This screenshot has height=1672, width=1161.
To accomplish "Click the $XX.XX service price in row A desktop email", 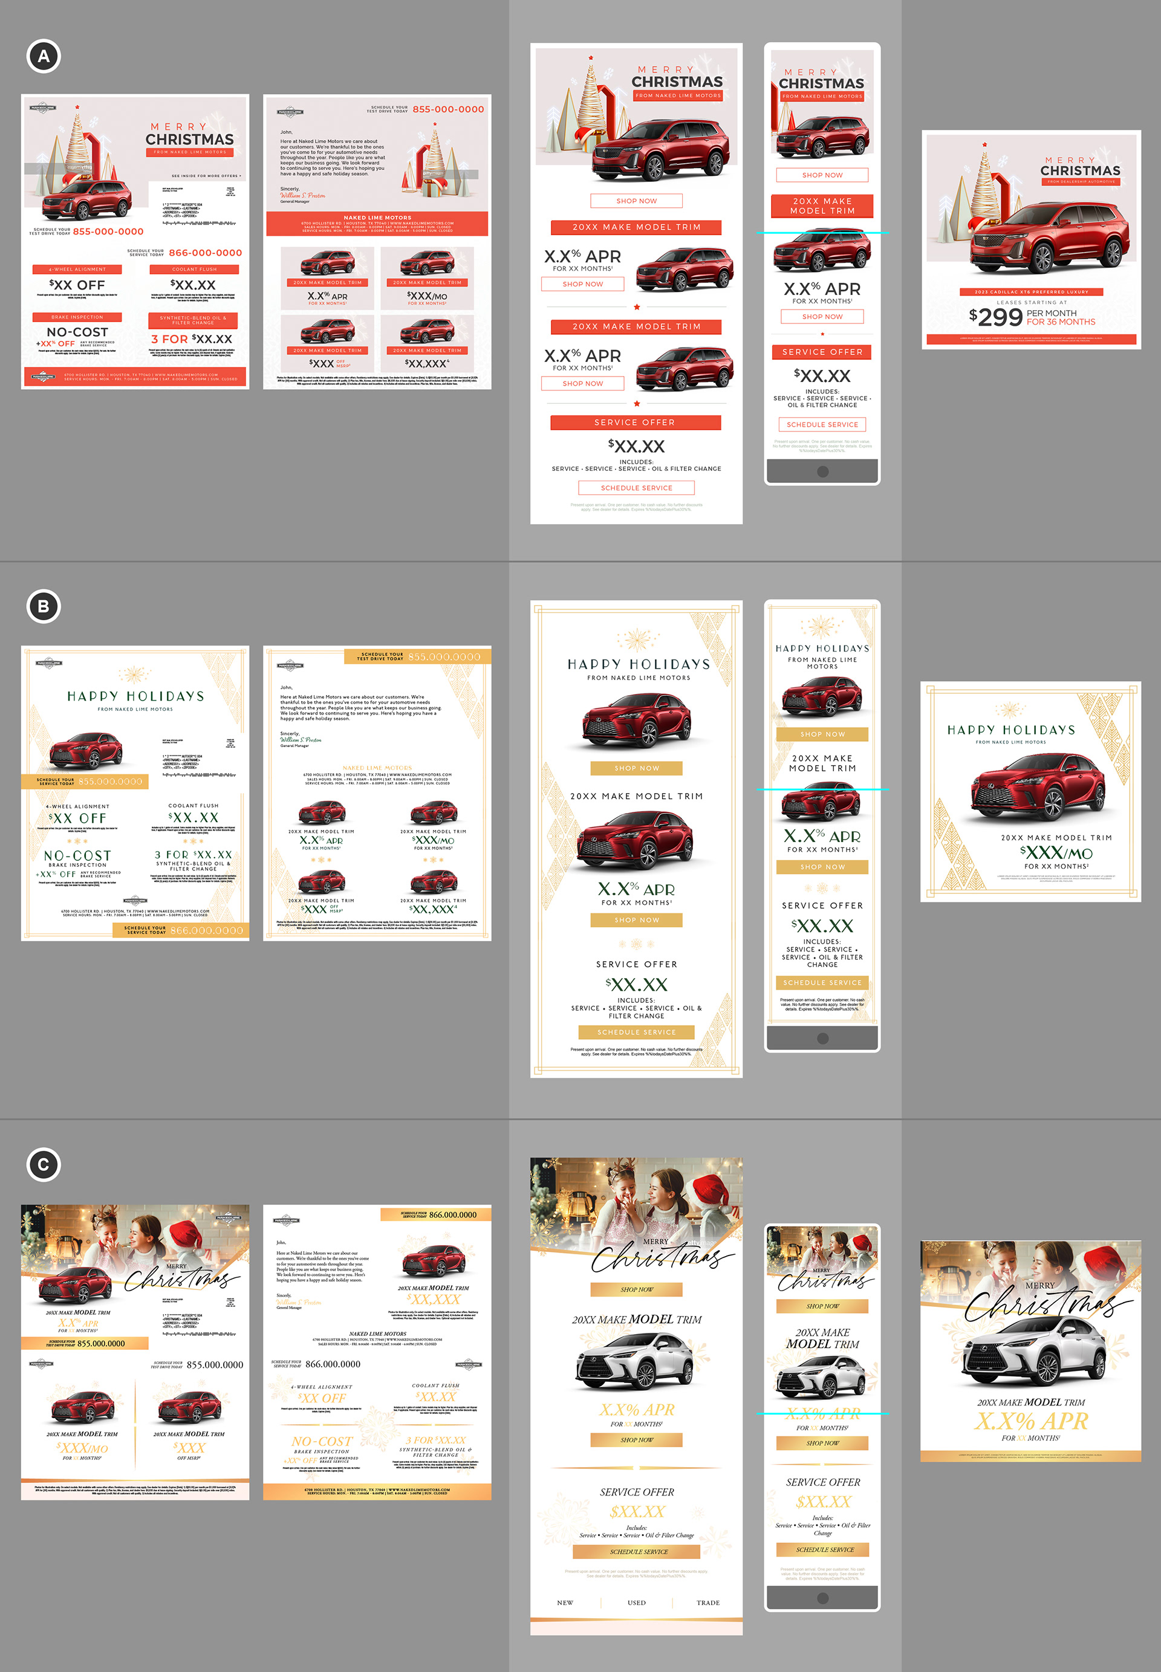I will pyautogui.click(x=637, y=446).
